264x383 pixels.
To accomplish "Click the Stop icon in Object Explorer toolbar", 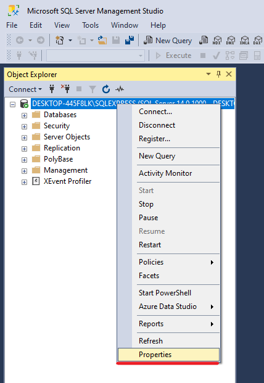I will tap(79, 89).
